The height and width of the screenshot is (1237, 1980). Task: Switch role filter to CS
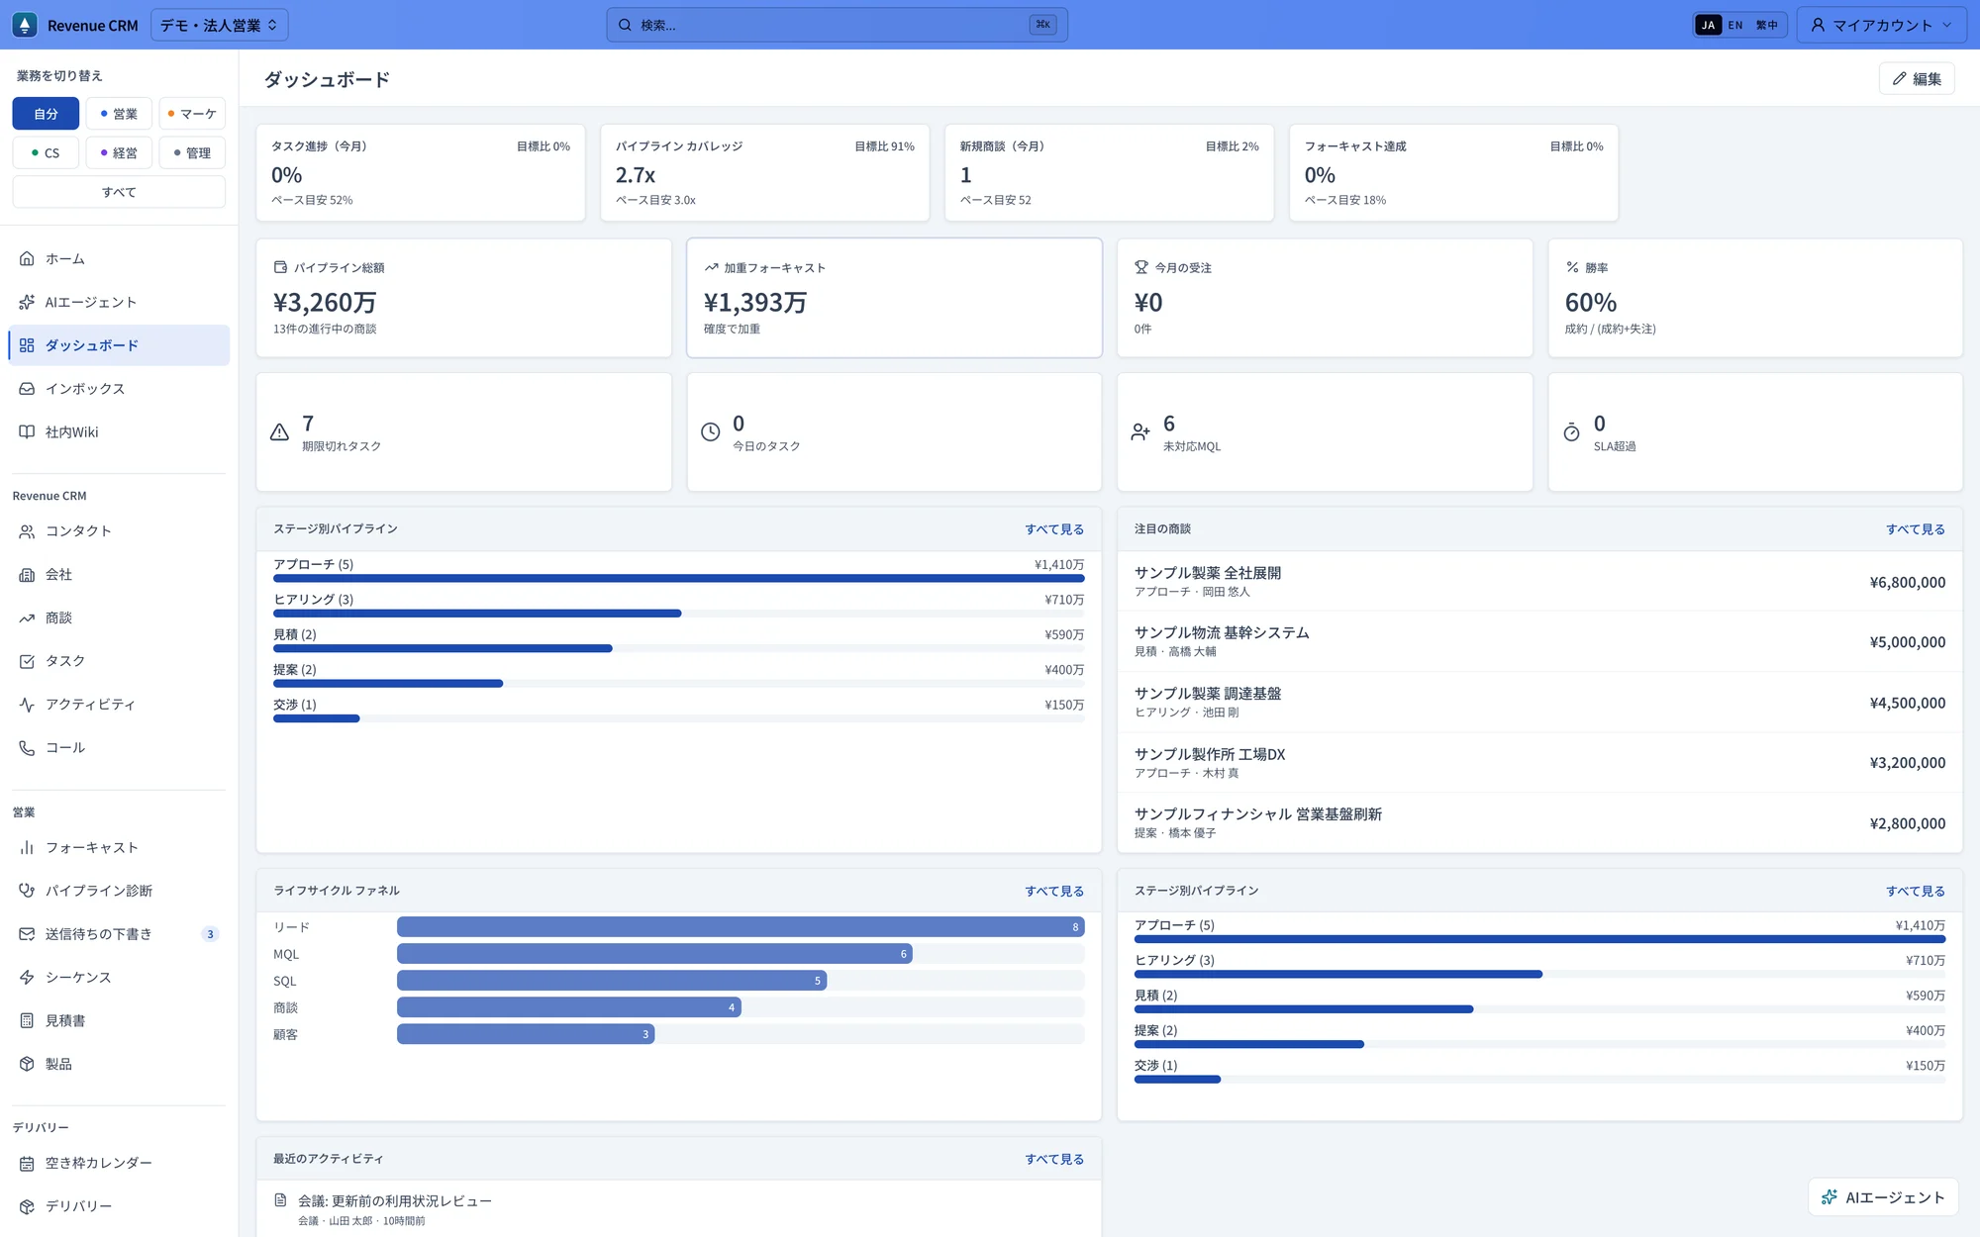(x=46, y=152)
